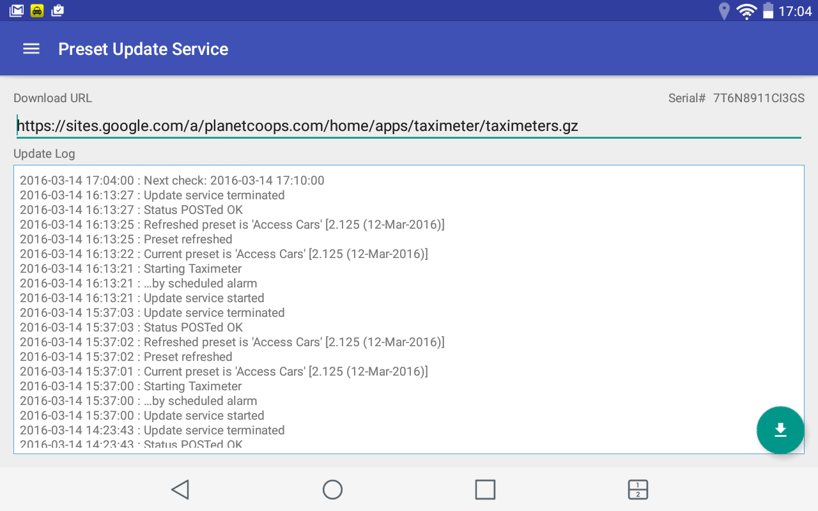The width and height of the screenshot is (818, 511).
Task: Tap the mail notification icon
Action: [17, 10]
